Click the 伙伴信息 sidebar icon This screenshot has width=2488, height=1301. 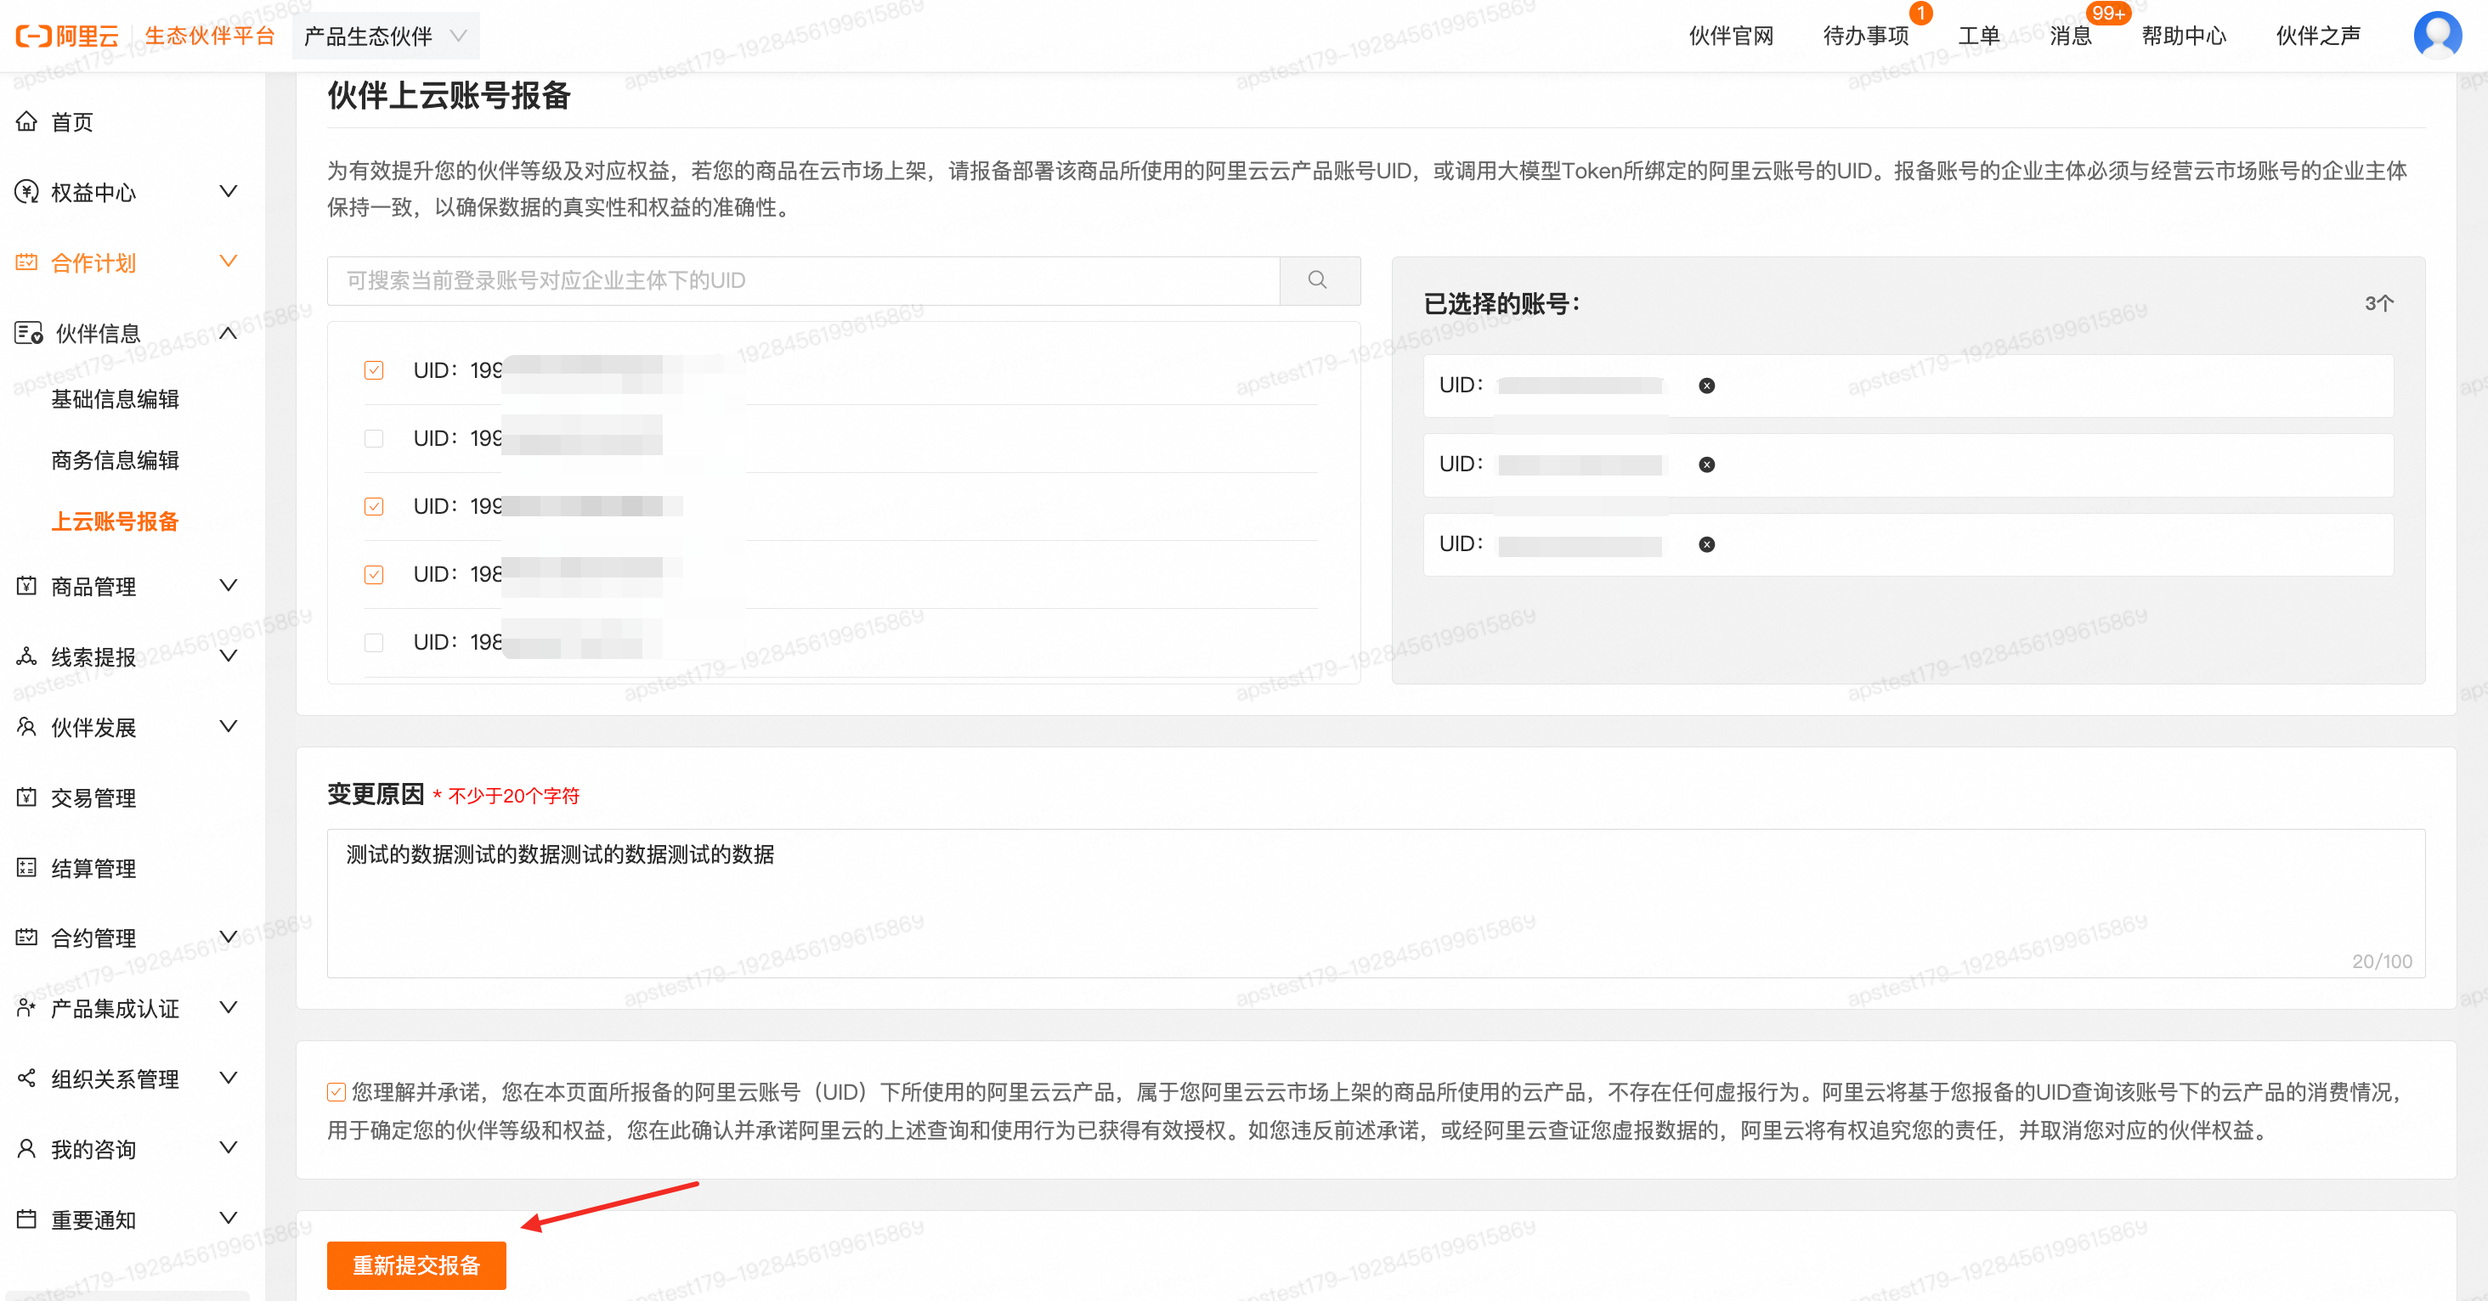(29, 333)
